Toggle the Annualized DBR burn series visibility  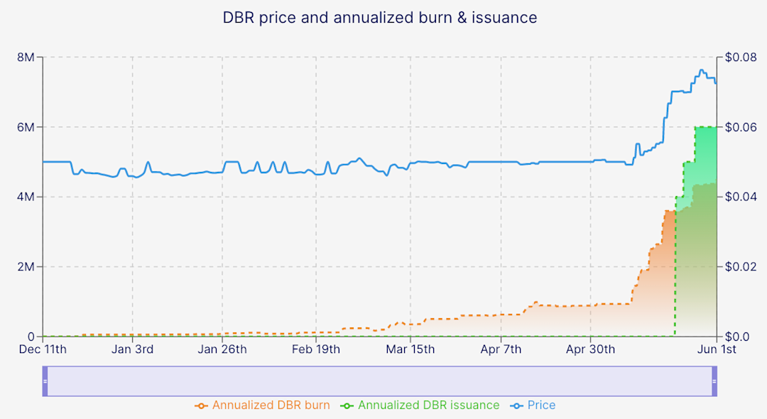pos(270,405)
